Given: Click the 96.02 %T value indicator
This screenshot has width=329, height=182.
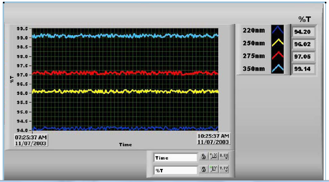Looking at the screenshot, I should (302, 44).
